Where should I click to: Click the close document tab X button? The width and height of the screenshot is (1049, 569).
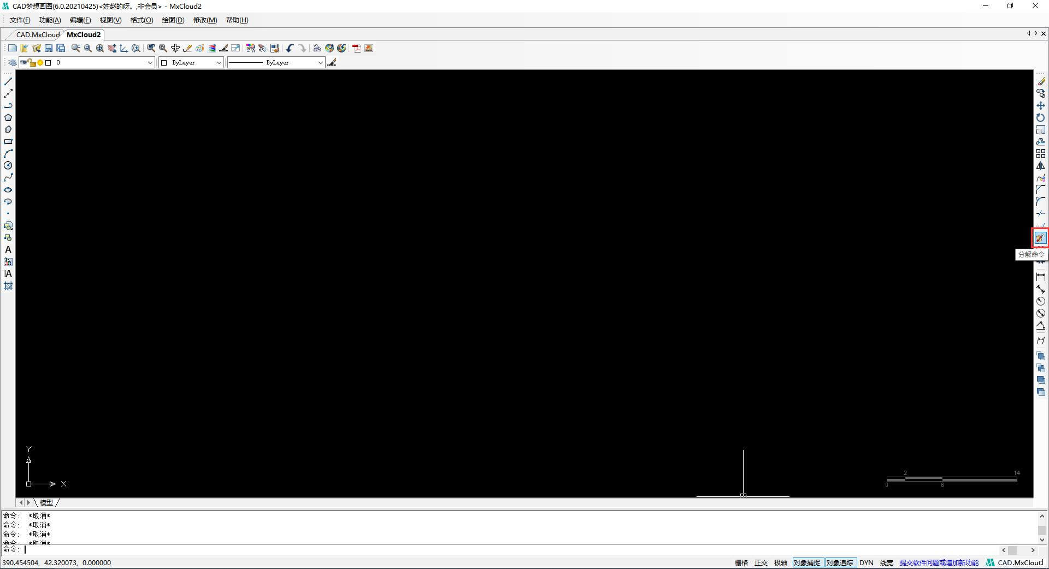pos(1044,33)
